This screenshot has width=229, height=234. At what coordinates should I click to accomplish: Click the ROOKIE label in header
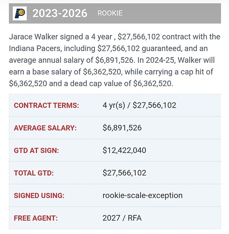[110, 13]
